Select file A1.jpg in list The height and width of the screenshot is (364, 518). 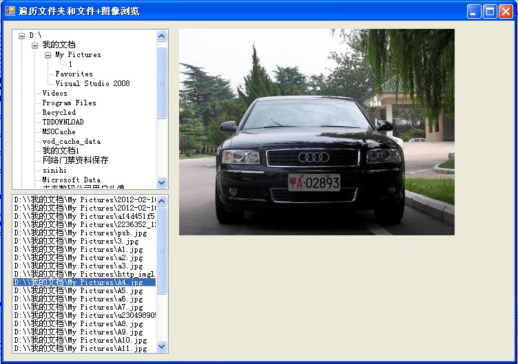pos(84,250)
